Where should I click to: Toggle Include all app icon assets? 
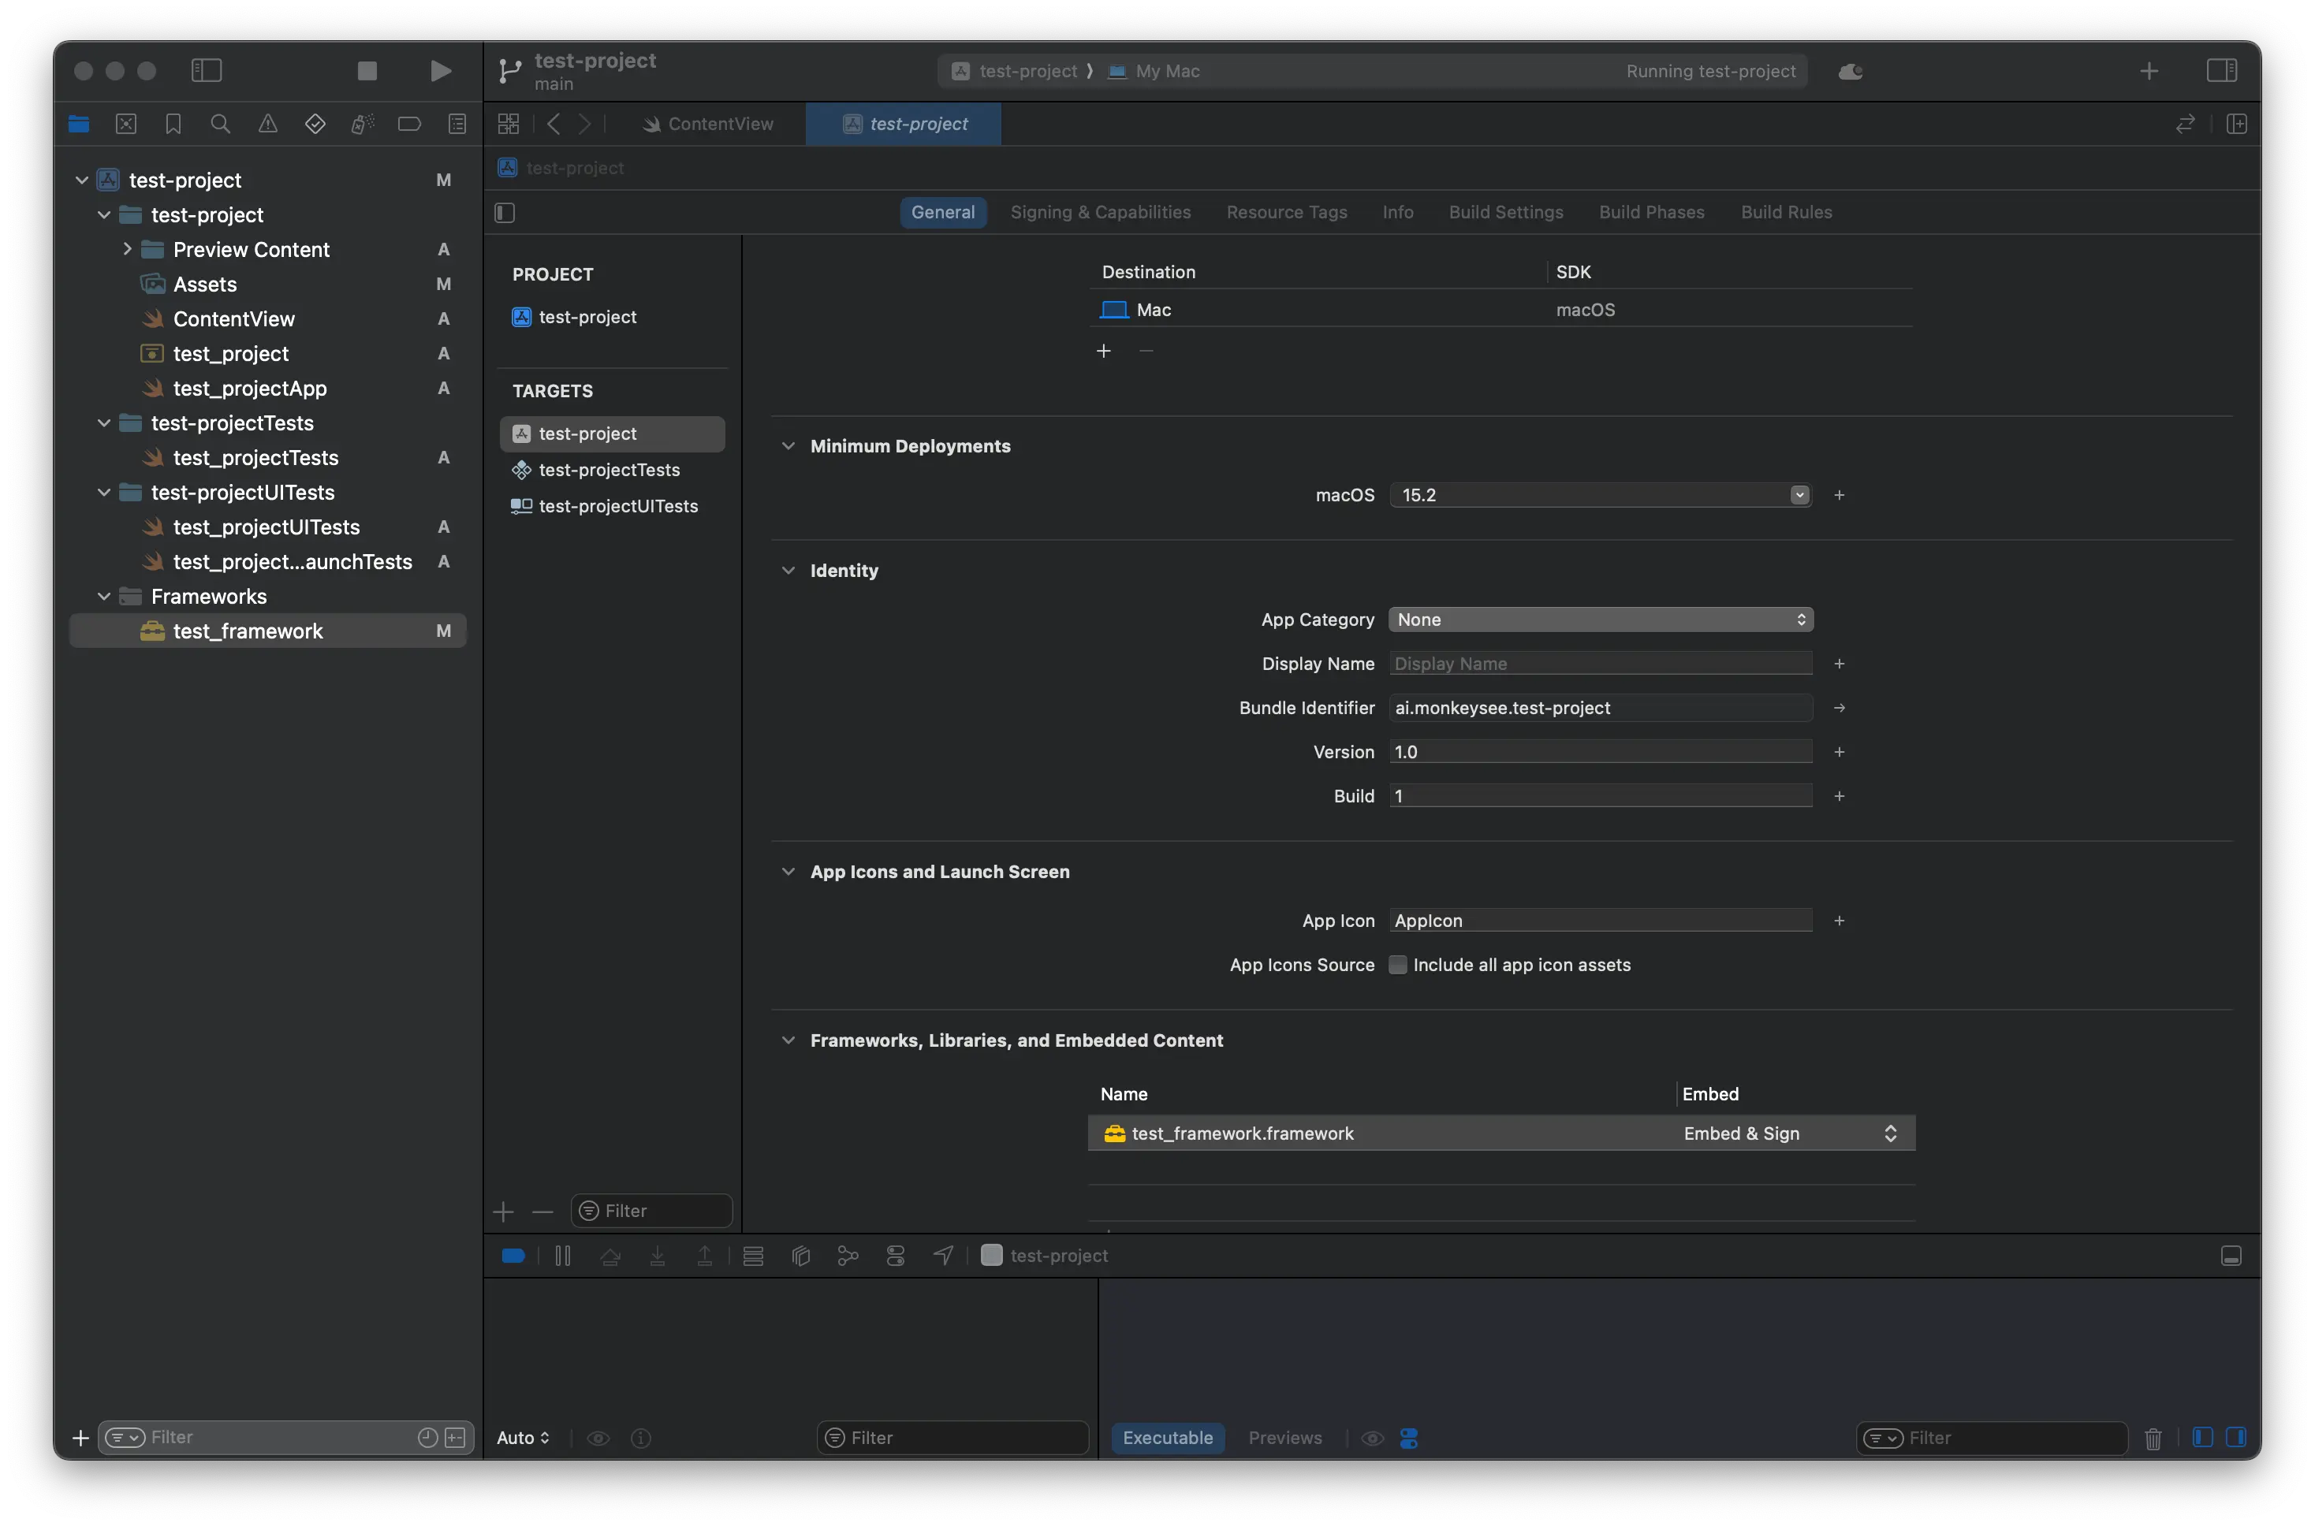pyautogui.click(x=1398, y=965)
